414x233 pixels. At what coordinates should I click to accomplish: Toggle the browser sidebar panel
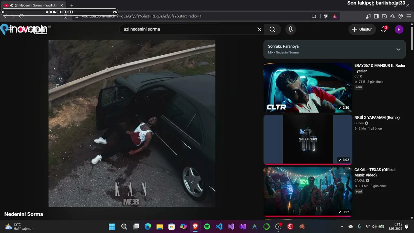pyautogui.click(x=376, y=16)
